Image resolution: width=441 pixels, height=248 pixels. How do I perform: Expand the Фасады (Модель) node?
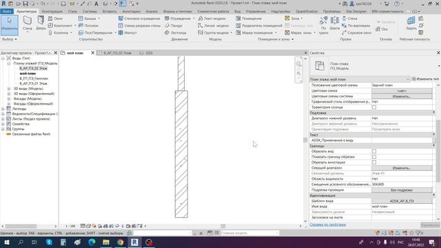(x=9, y=99)
